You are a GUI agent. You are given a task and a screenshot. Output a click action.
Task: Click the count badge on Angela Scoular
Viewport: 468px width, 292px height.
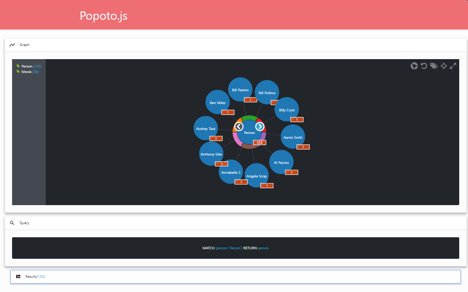coord(267,185)
